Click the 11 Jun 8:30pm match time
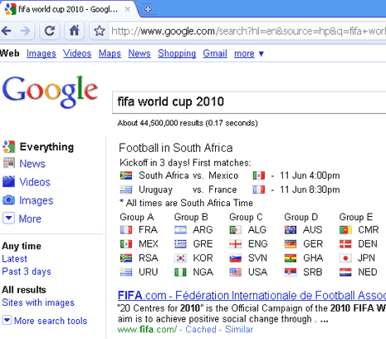Image resolution: width=386 pixels, height=339 pixels. click(310, 189)
